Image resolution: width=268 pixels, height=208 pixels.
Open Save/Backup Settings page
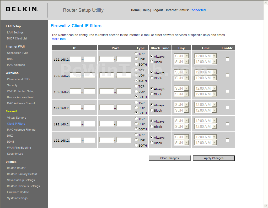point(21,180)
